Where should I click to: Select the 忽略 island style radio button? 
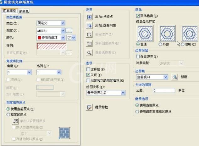[x=183, y=44]
